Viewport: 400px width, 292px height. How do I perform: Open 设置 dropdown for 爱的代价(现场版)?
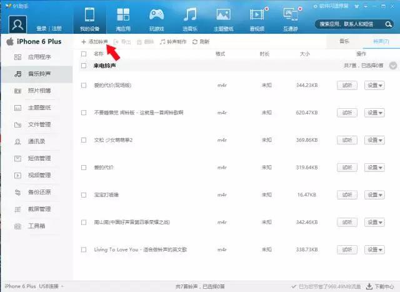click(x=374, y=86)
